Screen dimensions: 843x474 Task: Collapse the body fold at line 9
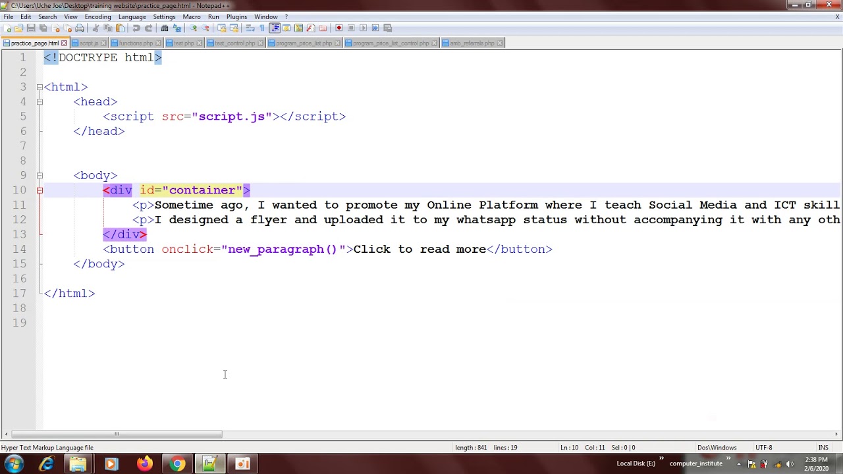40,175
